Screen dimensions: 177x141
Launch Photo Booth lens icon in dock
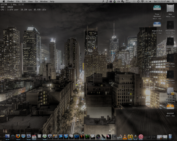coord(98,137)
